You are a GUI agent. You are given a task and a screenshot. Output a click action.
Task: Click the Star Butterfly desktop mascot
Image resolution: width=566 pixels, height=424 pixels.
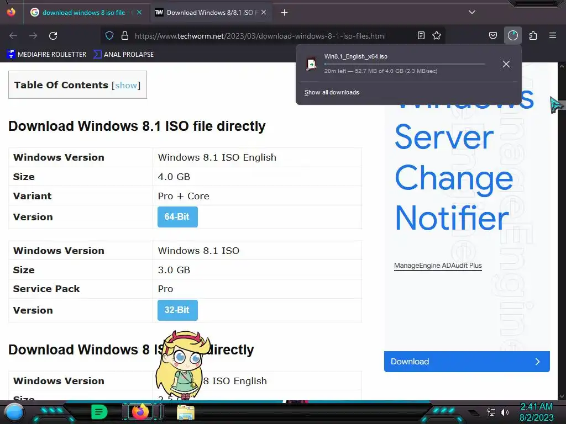tap(182, 365)
